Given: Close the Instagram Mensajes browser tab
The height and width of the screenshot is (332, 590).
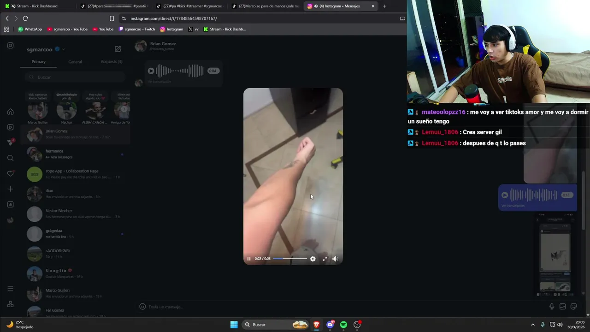Looking at the screenshot, I should pos(373,6).
